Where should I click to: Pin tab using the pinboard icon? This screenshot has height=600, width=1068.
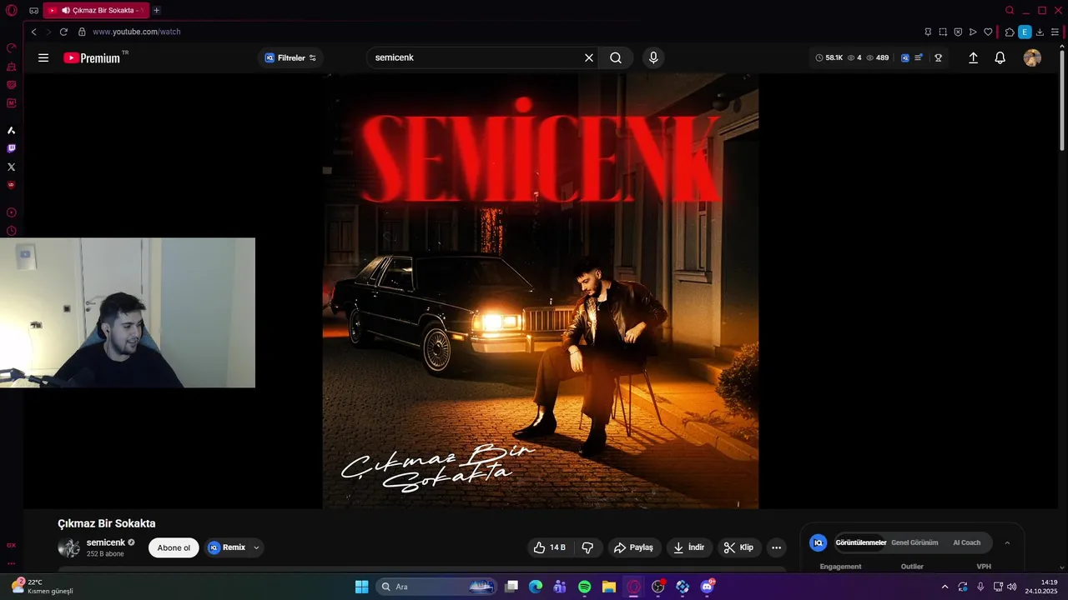(928, 32)
